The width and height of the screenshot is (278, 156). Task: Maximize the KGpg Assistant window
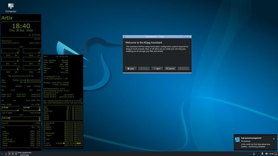187,37
